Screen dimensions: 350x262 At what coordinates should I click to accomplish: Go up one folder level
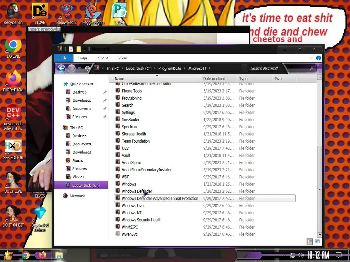click(x=87, y=68)
